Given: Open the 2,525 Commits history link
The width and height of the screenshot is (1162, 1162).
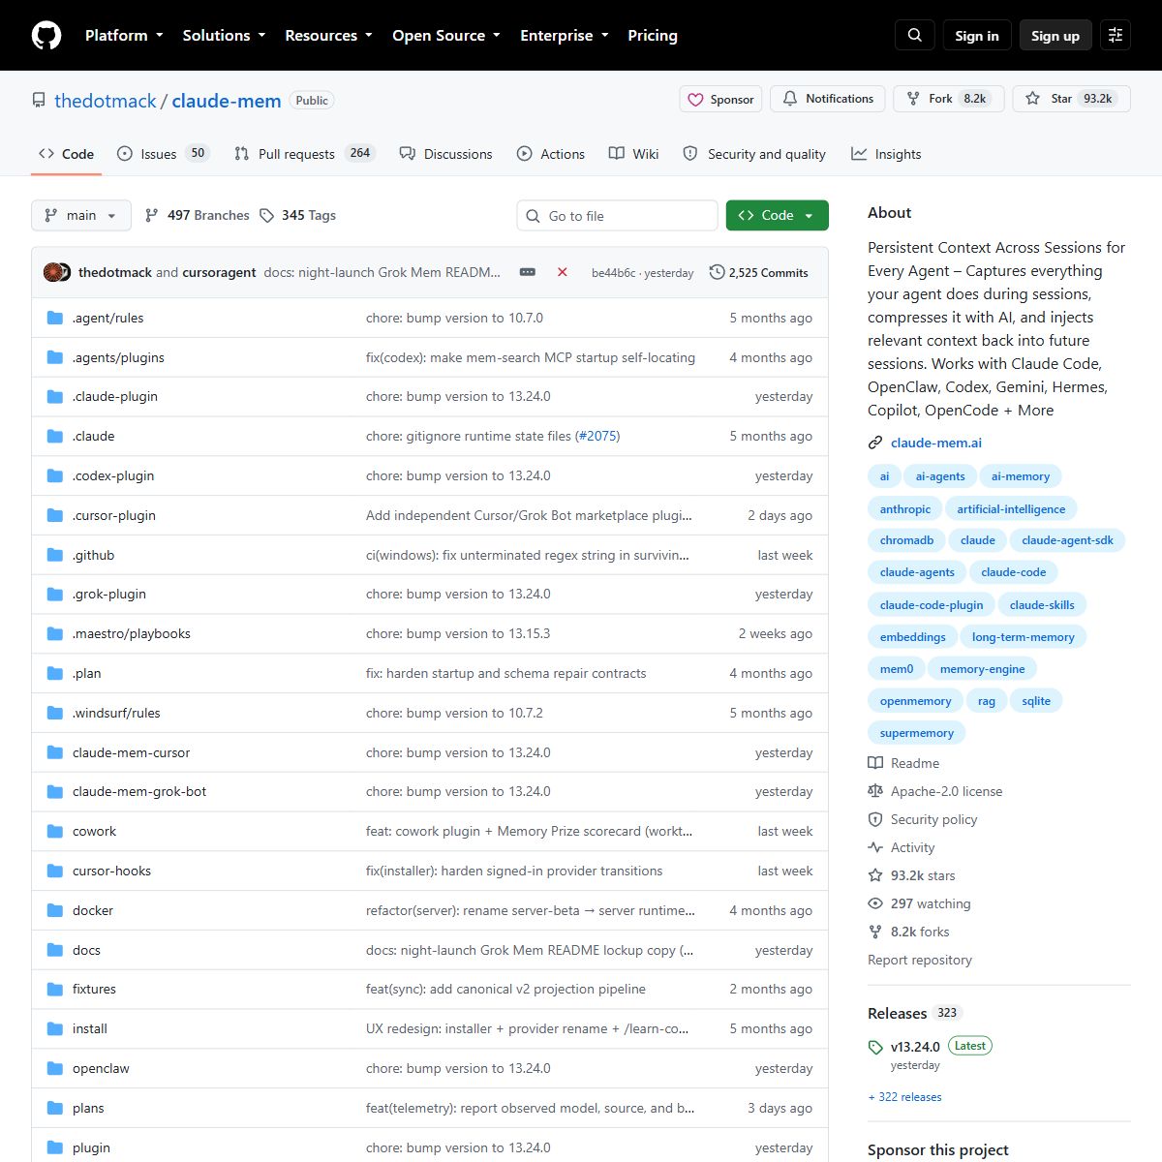Looking at the screenshot, I should point(759,272).
